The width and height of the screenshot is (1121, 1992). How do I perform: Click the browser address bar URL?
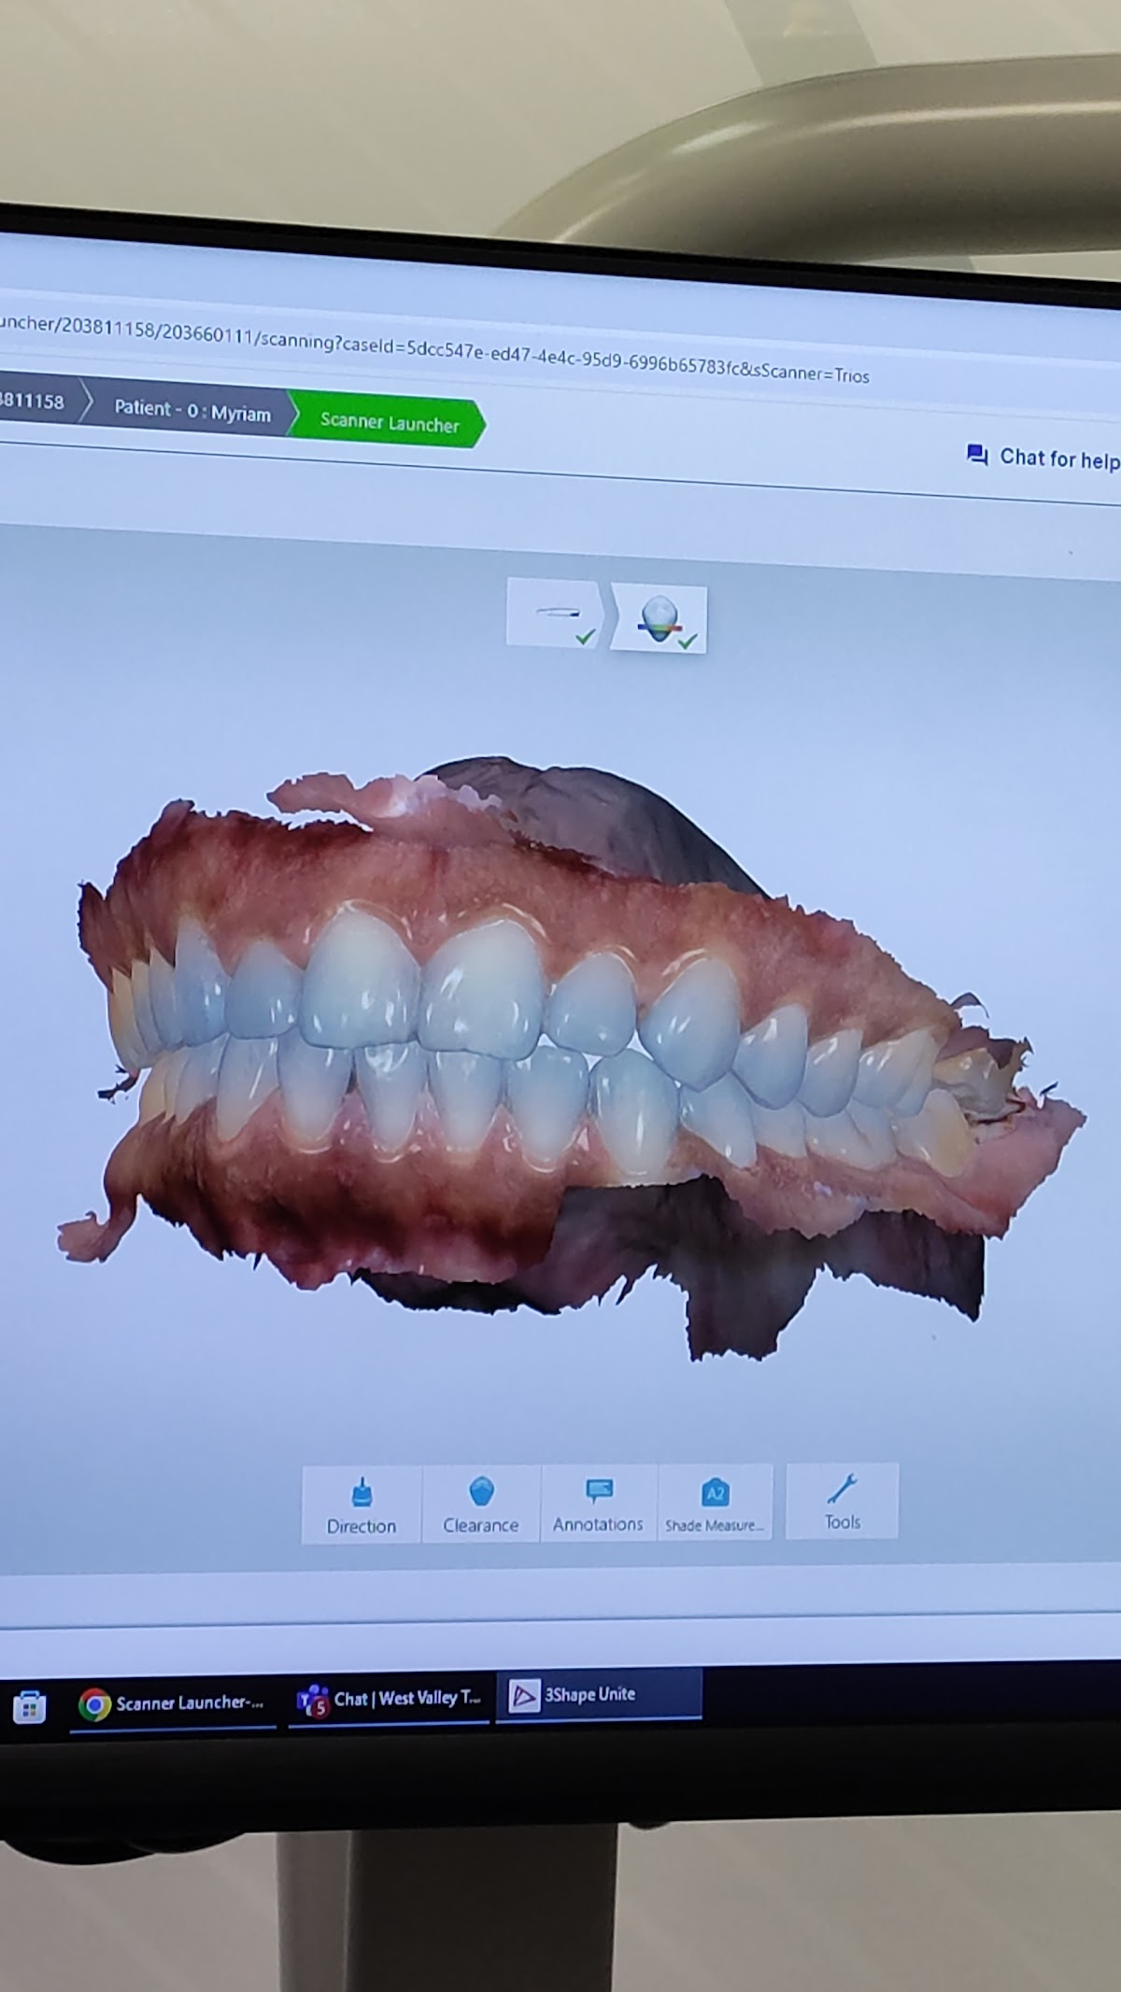pos(434,351)
